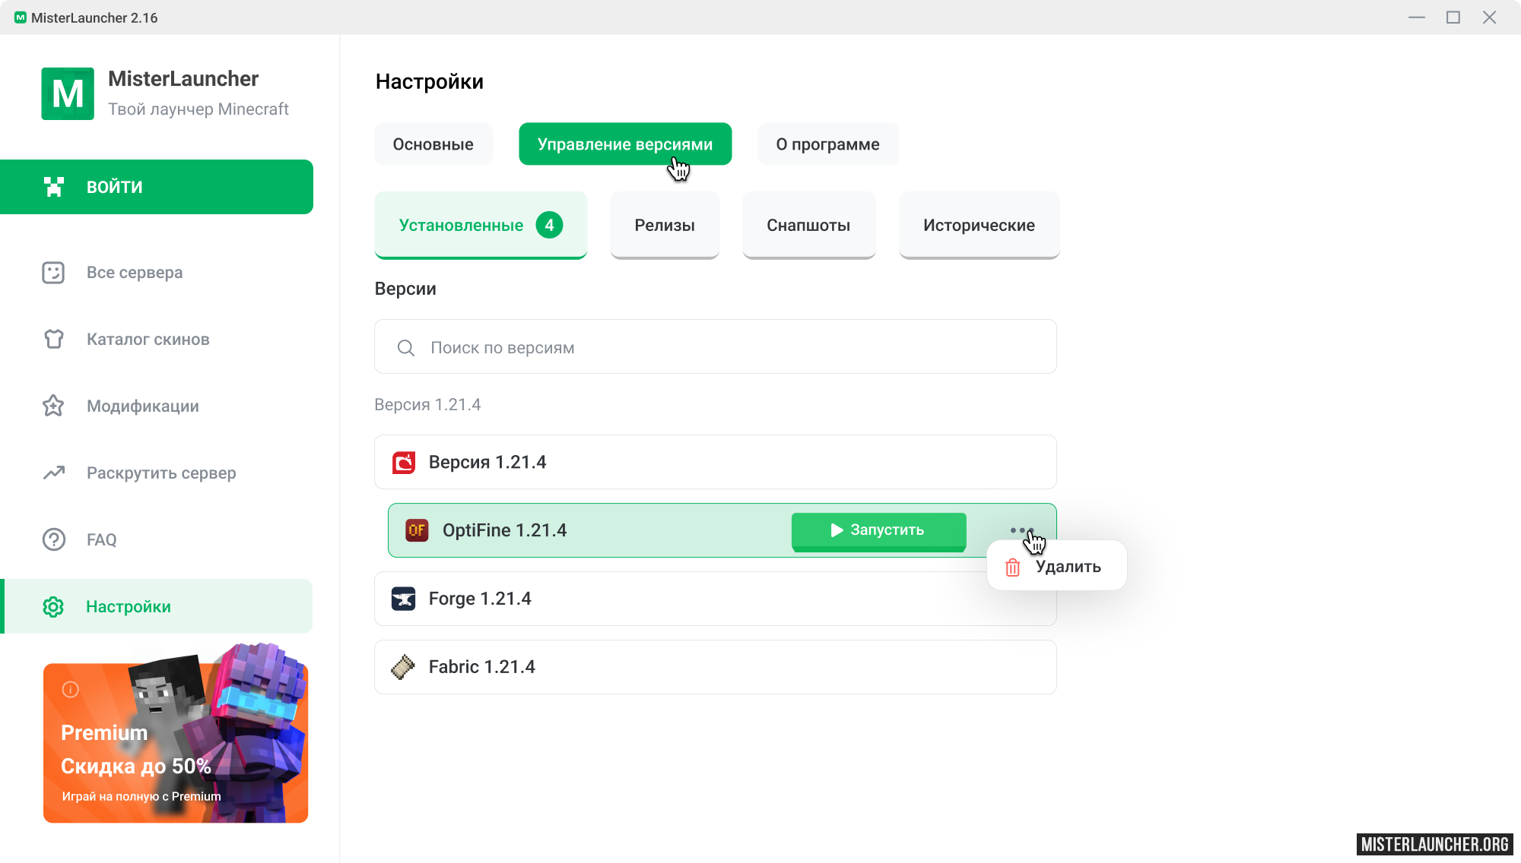Click the shirt icon next to Каталог скинов
The height and width of the screenshot is (863, 1521).
point(53,339)
